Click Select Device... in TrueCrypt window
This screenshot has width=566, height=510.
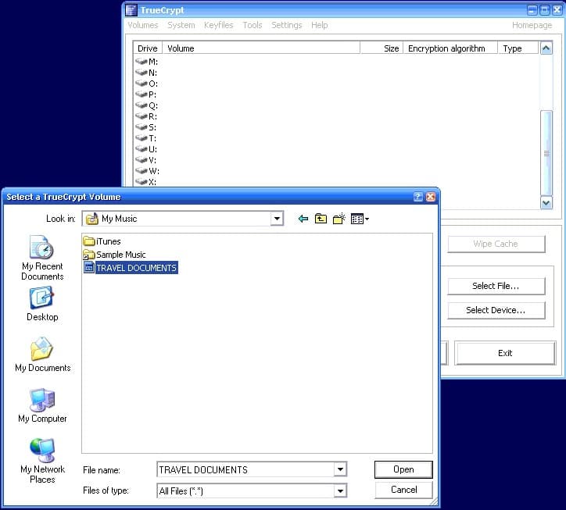pos(496,310)
